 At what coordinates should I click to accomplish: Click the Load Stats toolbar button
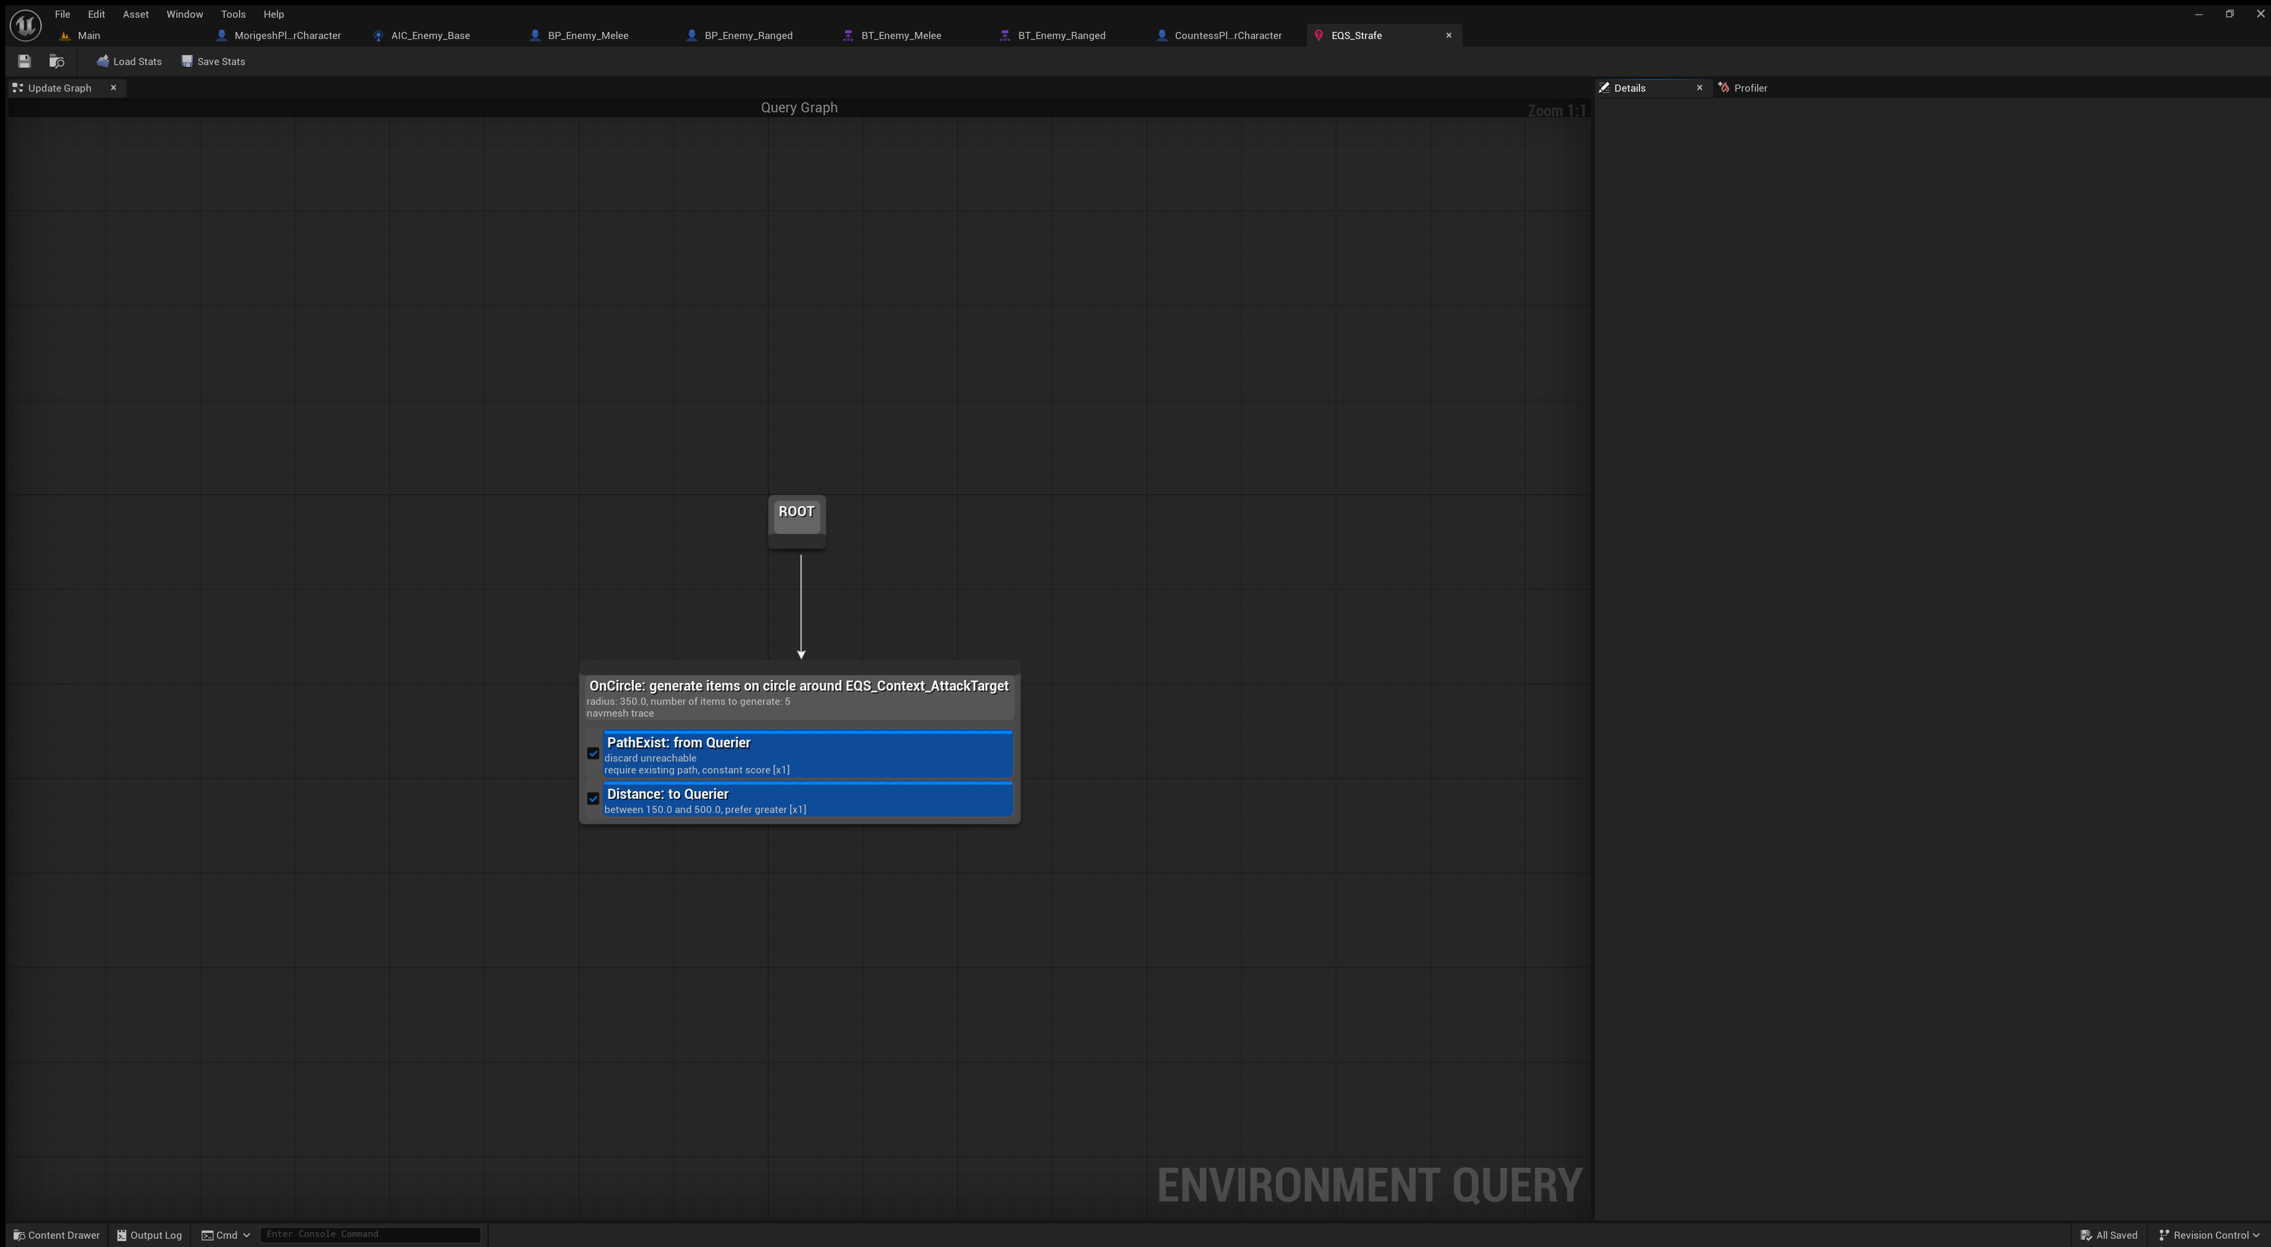click(x=130, y=61)
